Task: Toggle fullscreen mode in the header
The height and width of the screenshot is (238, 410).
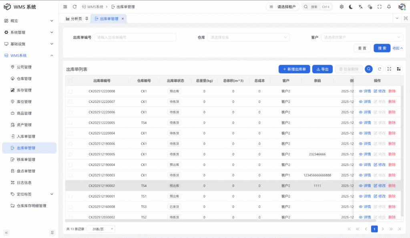Action: (379, 6)
